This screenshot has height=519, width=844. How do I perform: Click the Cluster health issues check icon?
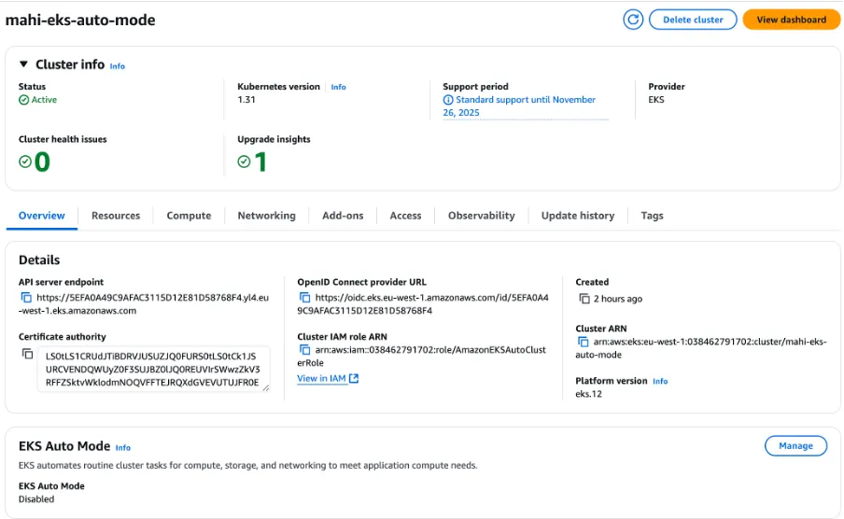click(25, 161)
